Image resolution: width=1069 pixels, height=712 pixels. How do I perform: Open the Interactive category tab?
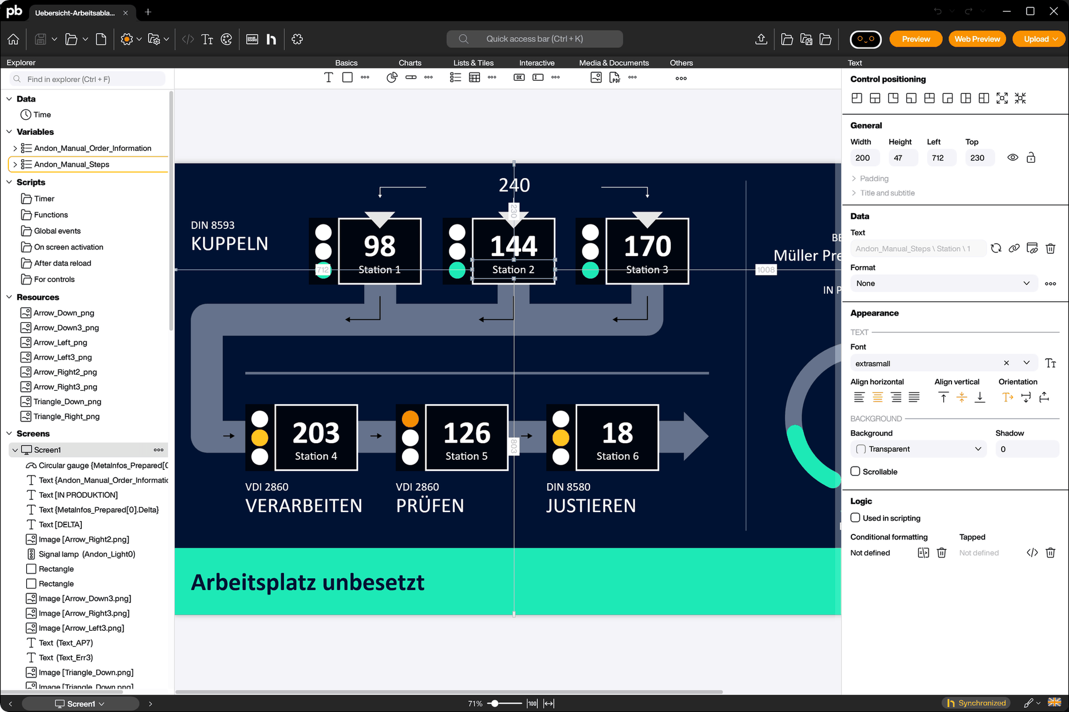pos(537,63)
